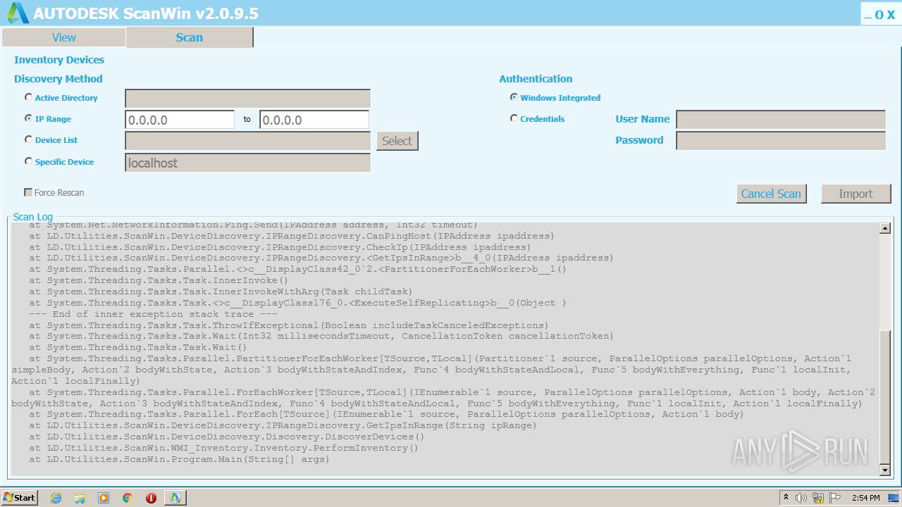Viewport: 902px width, 507px height.
Task: Switch to the View tab
Action: tap(63, 37)
